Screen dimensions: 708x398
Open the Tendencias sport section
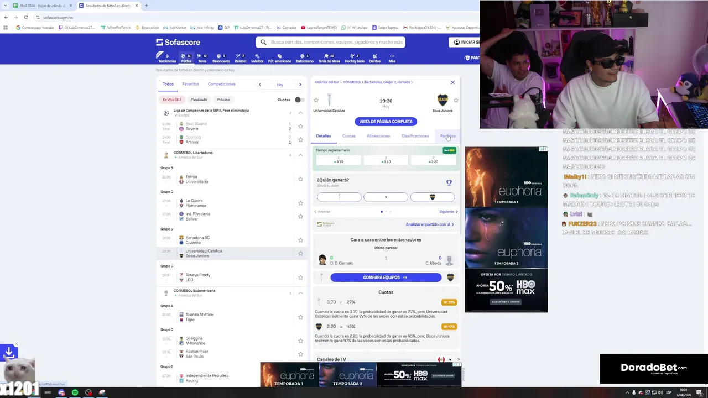coord(166,58)
